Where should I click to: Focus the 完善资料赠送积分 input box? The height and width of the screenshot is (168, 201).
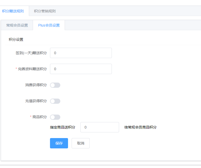tap(81, 69)
